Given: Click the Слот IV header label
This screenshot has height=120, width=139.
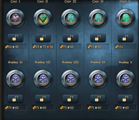Looking at the screenshot, I should point(98,2).
